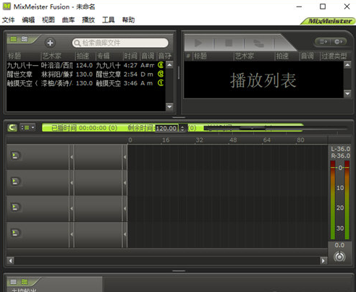Image resolution: width=356 pixels, height=292 pixels.
Task: Sort library by 音调 column header
Action: [x=148, y=56]
